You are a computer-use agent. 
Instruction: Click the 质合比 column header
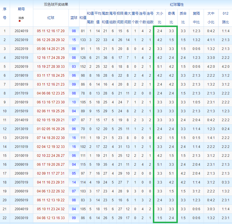pyautogui.click(x=183, y=18)
